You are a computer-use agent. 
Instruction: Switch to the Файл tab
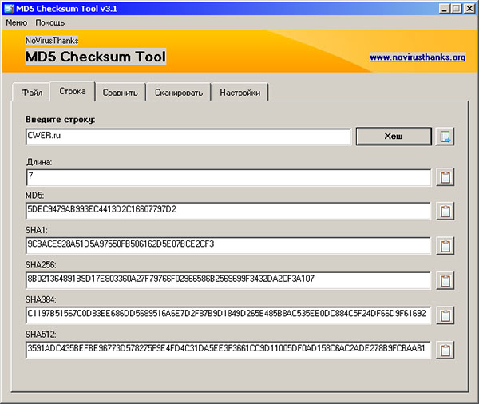(x=32, y=93)
